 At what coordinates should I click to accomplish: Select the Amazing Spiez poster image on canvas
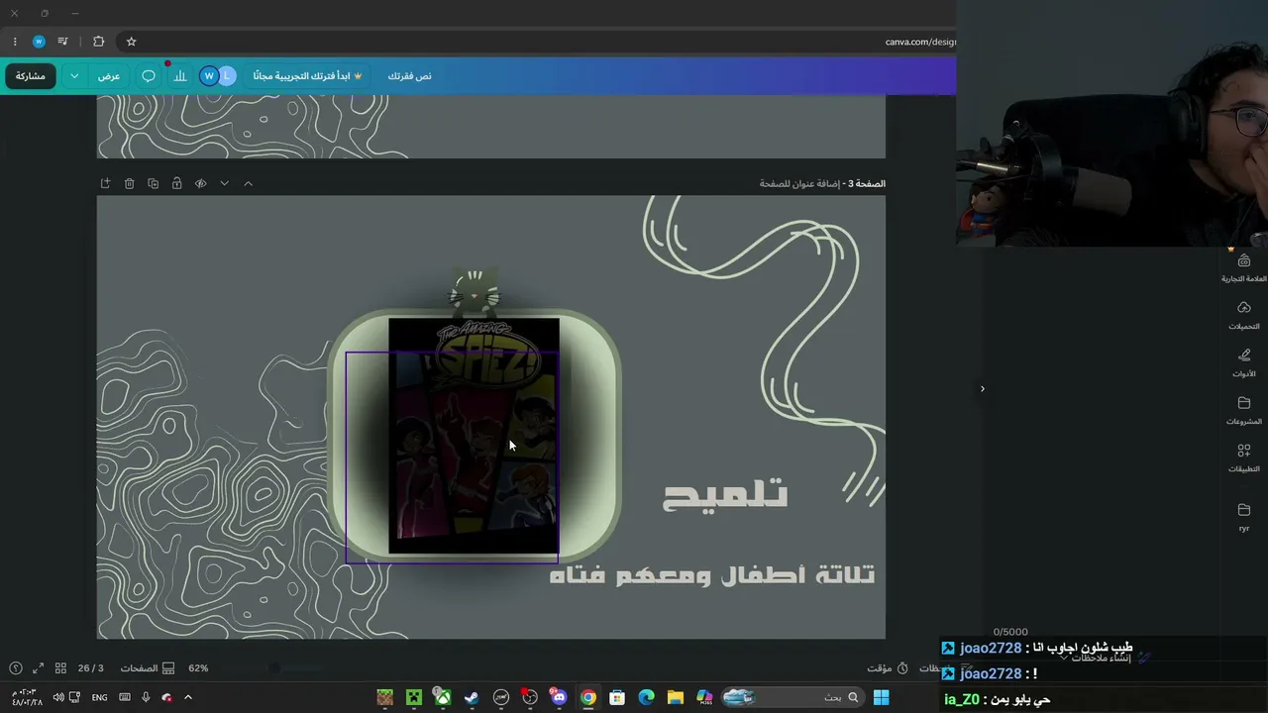[x=474, y=436]
